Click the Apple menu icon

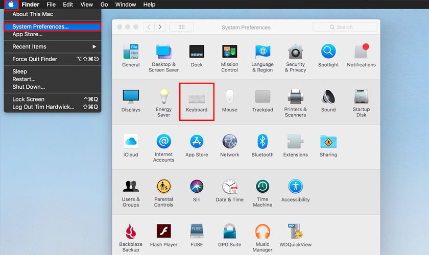click(x=11, y=5)
